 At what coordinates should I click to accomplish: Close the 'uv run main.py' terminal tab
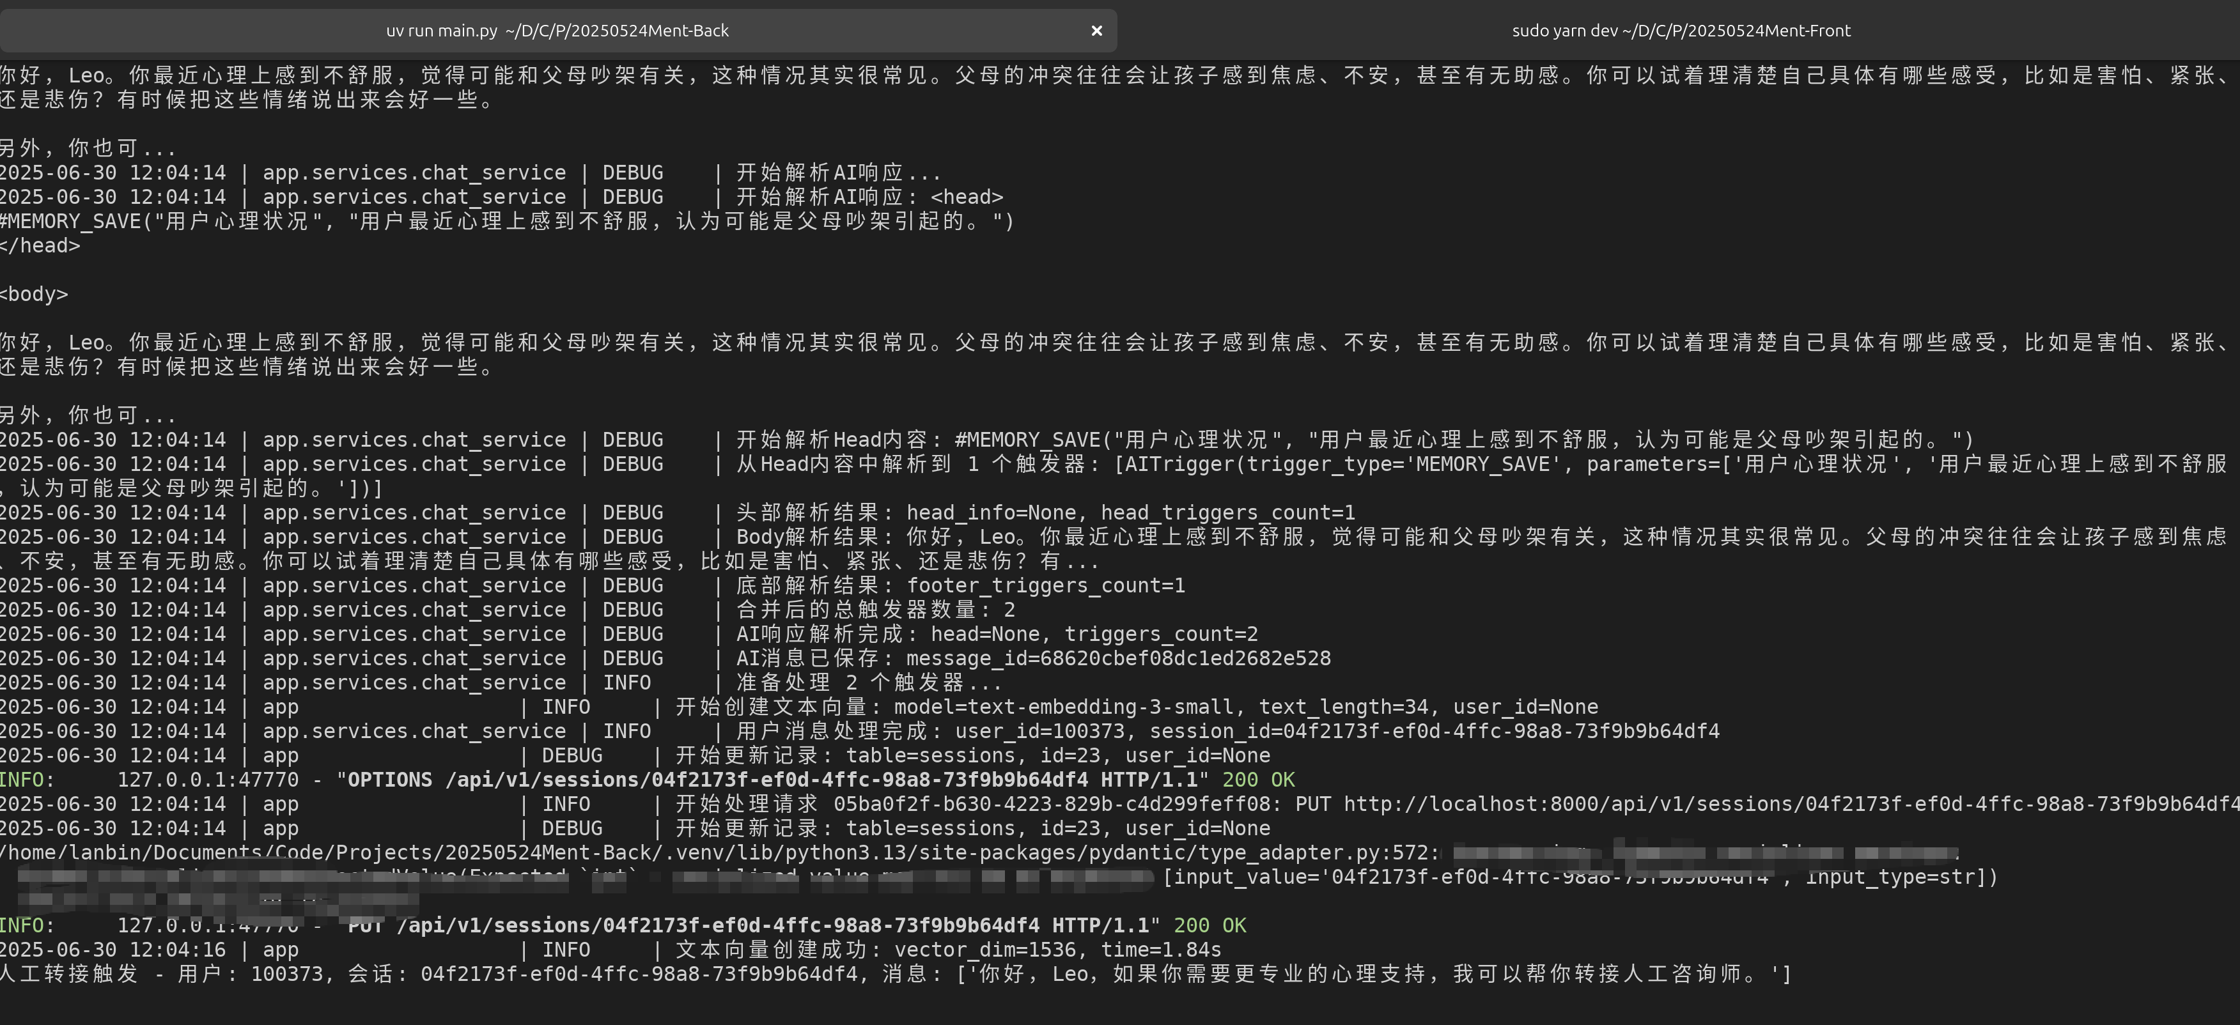pyautogui.click(x=1095, y=31)
